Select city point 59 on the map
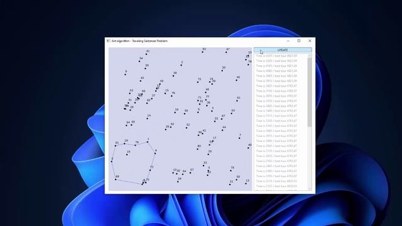Image resolution: width=402 pixels, height=226 pixels. [145, 68]
